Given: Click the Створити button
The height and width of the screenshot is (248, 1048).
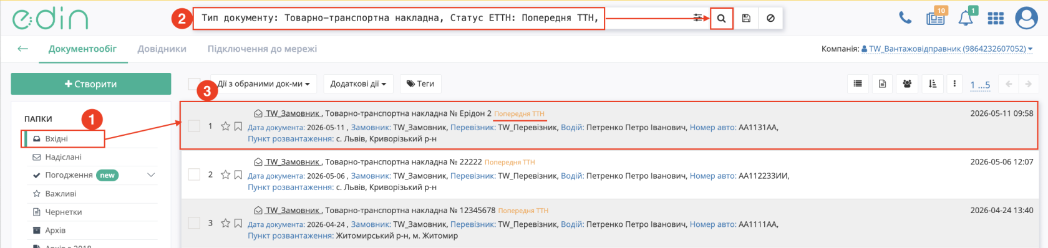Looking at the screenshot, I should point(91,84).
